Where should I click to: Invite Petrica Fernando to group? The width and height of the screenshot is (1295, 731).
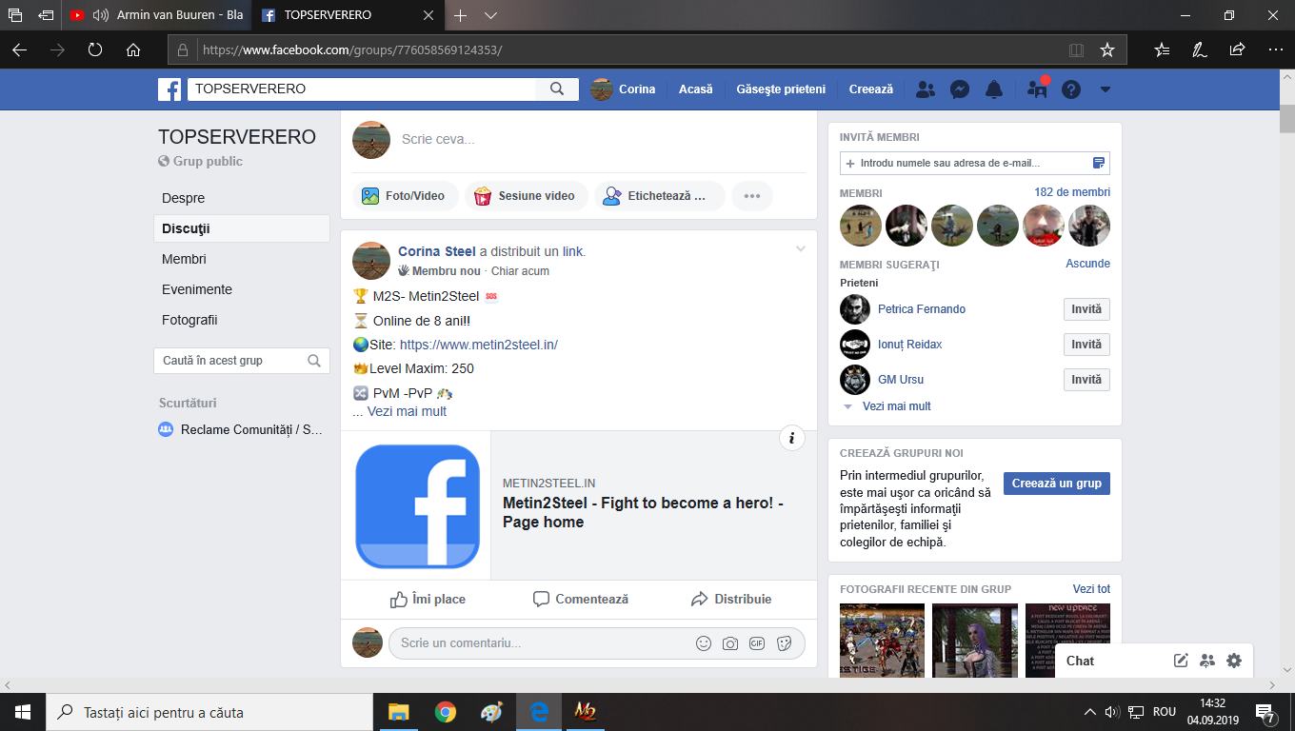(x=1086, y=309)
